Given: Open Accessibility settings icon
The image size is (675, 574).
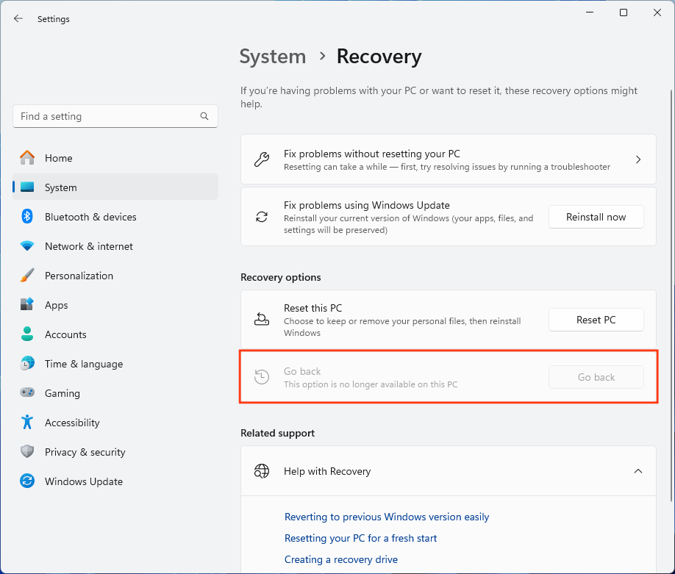Looking at the screenshot, I should (27, 423).
